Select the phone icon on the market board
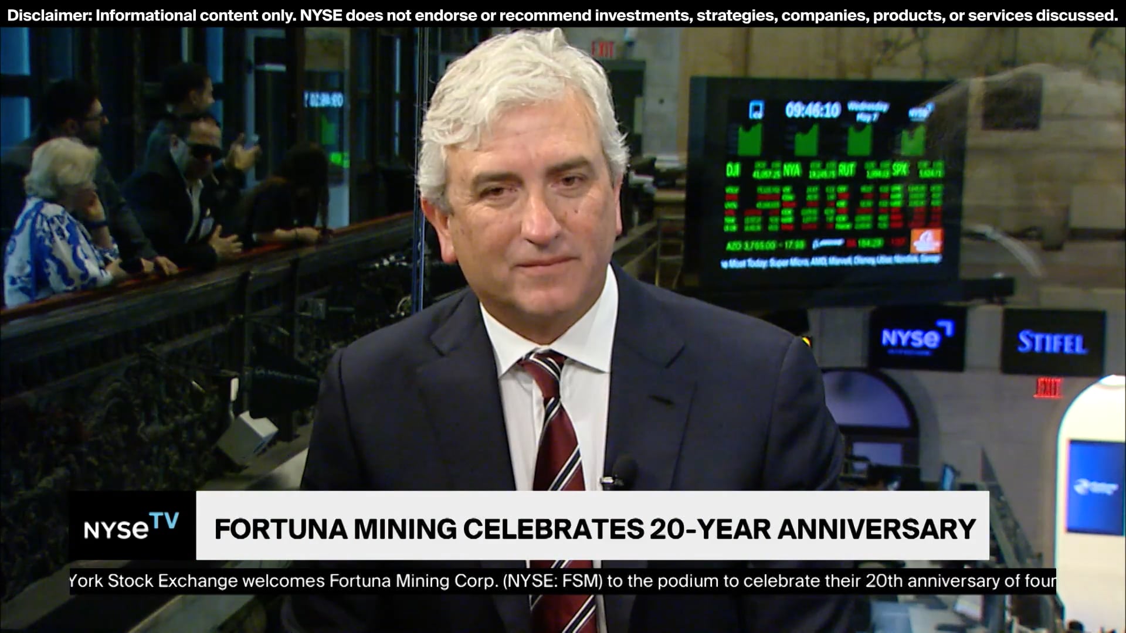The image size is (1126, 633). pyautogui.click(x=755, y=109)
